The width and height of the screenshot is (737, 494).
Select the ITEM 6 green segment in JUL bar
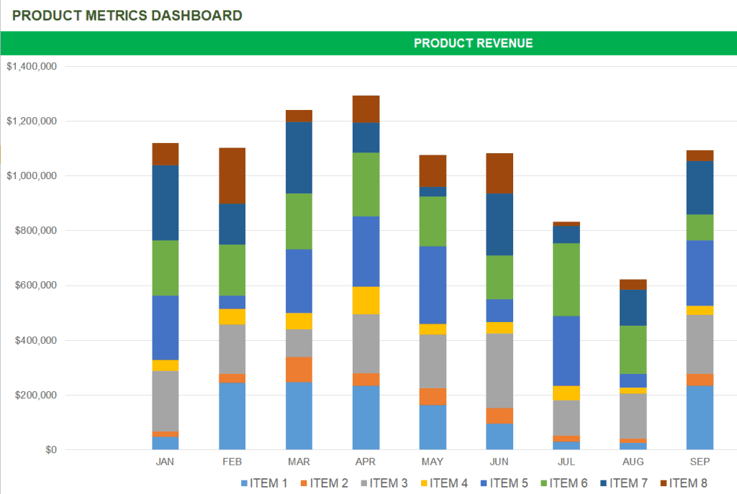click(566, 280)
